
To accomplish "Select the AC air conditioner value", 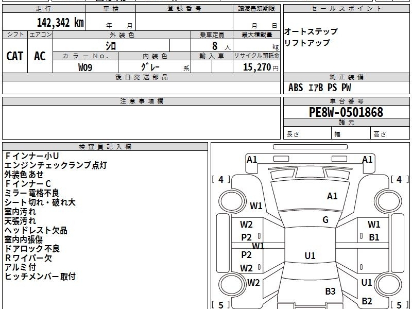I will pyautogui.click(x=40, y=56).
